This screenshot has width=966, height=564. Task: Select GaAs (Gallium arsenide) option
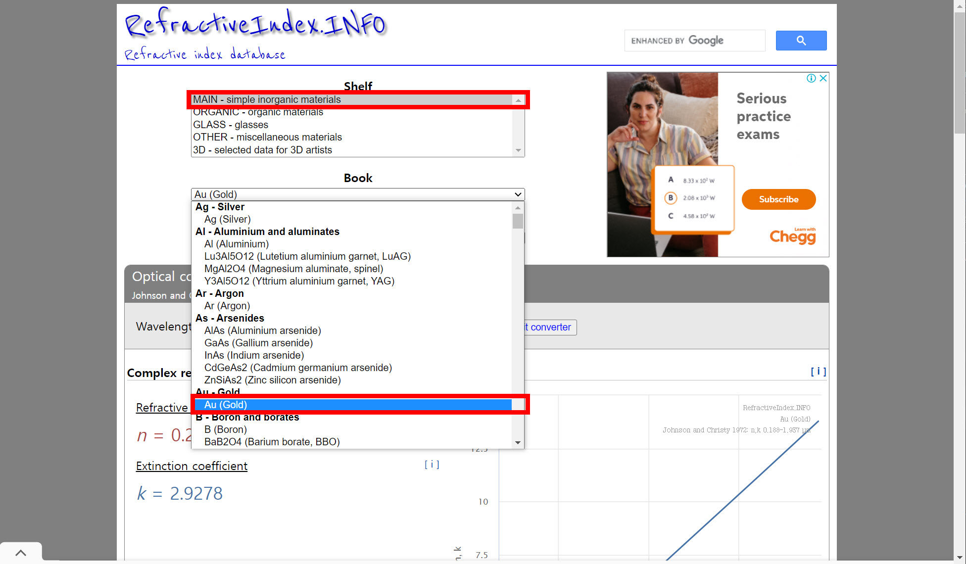click(x=258, y=343)
